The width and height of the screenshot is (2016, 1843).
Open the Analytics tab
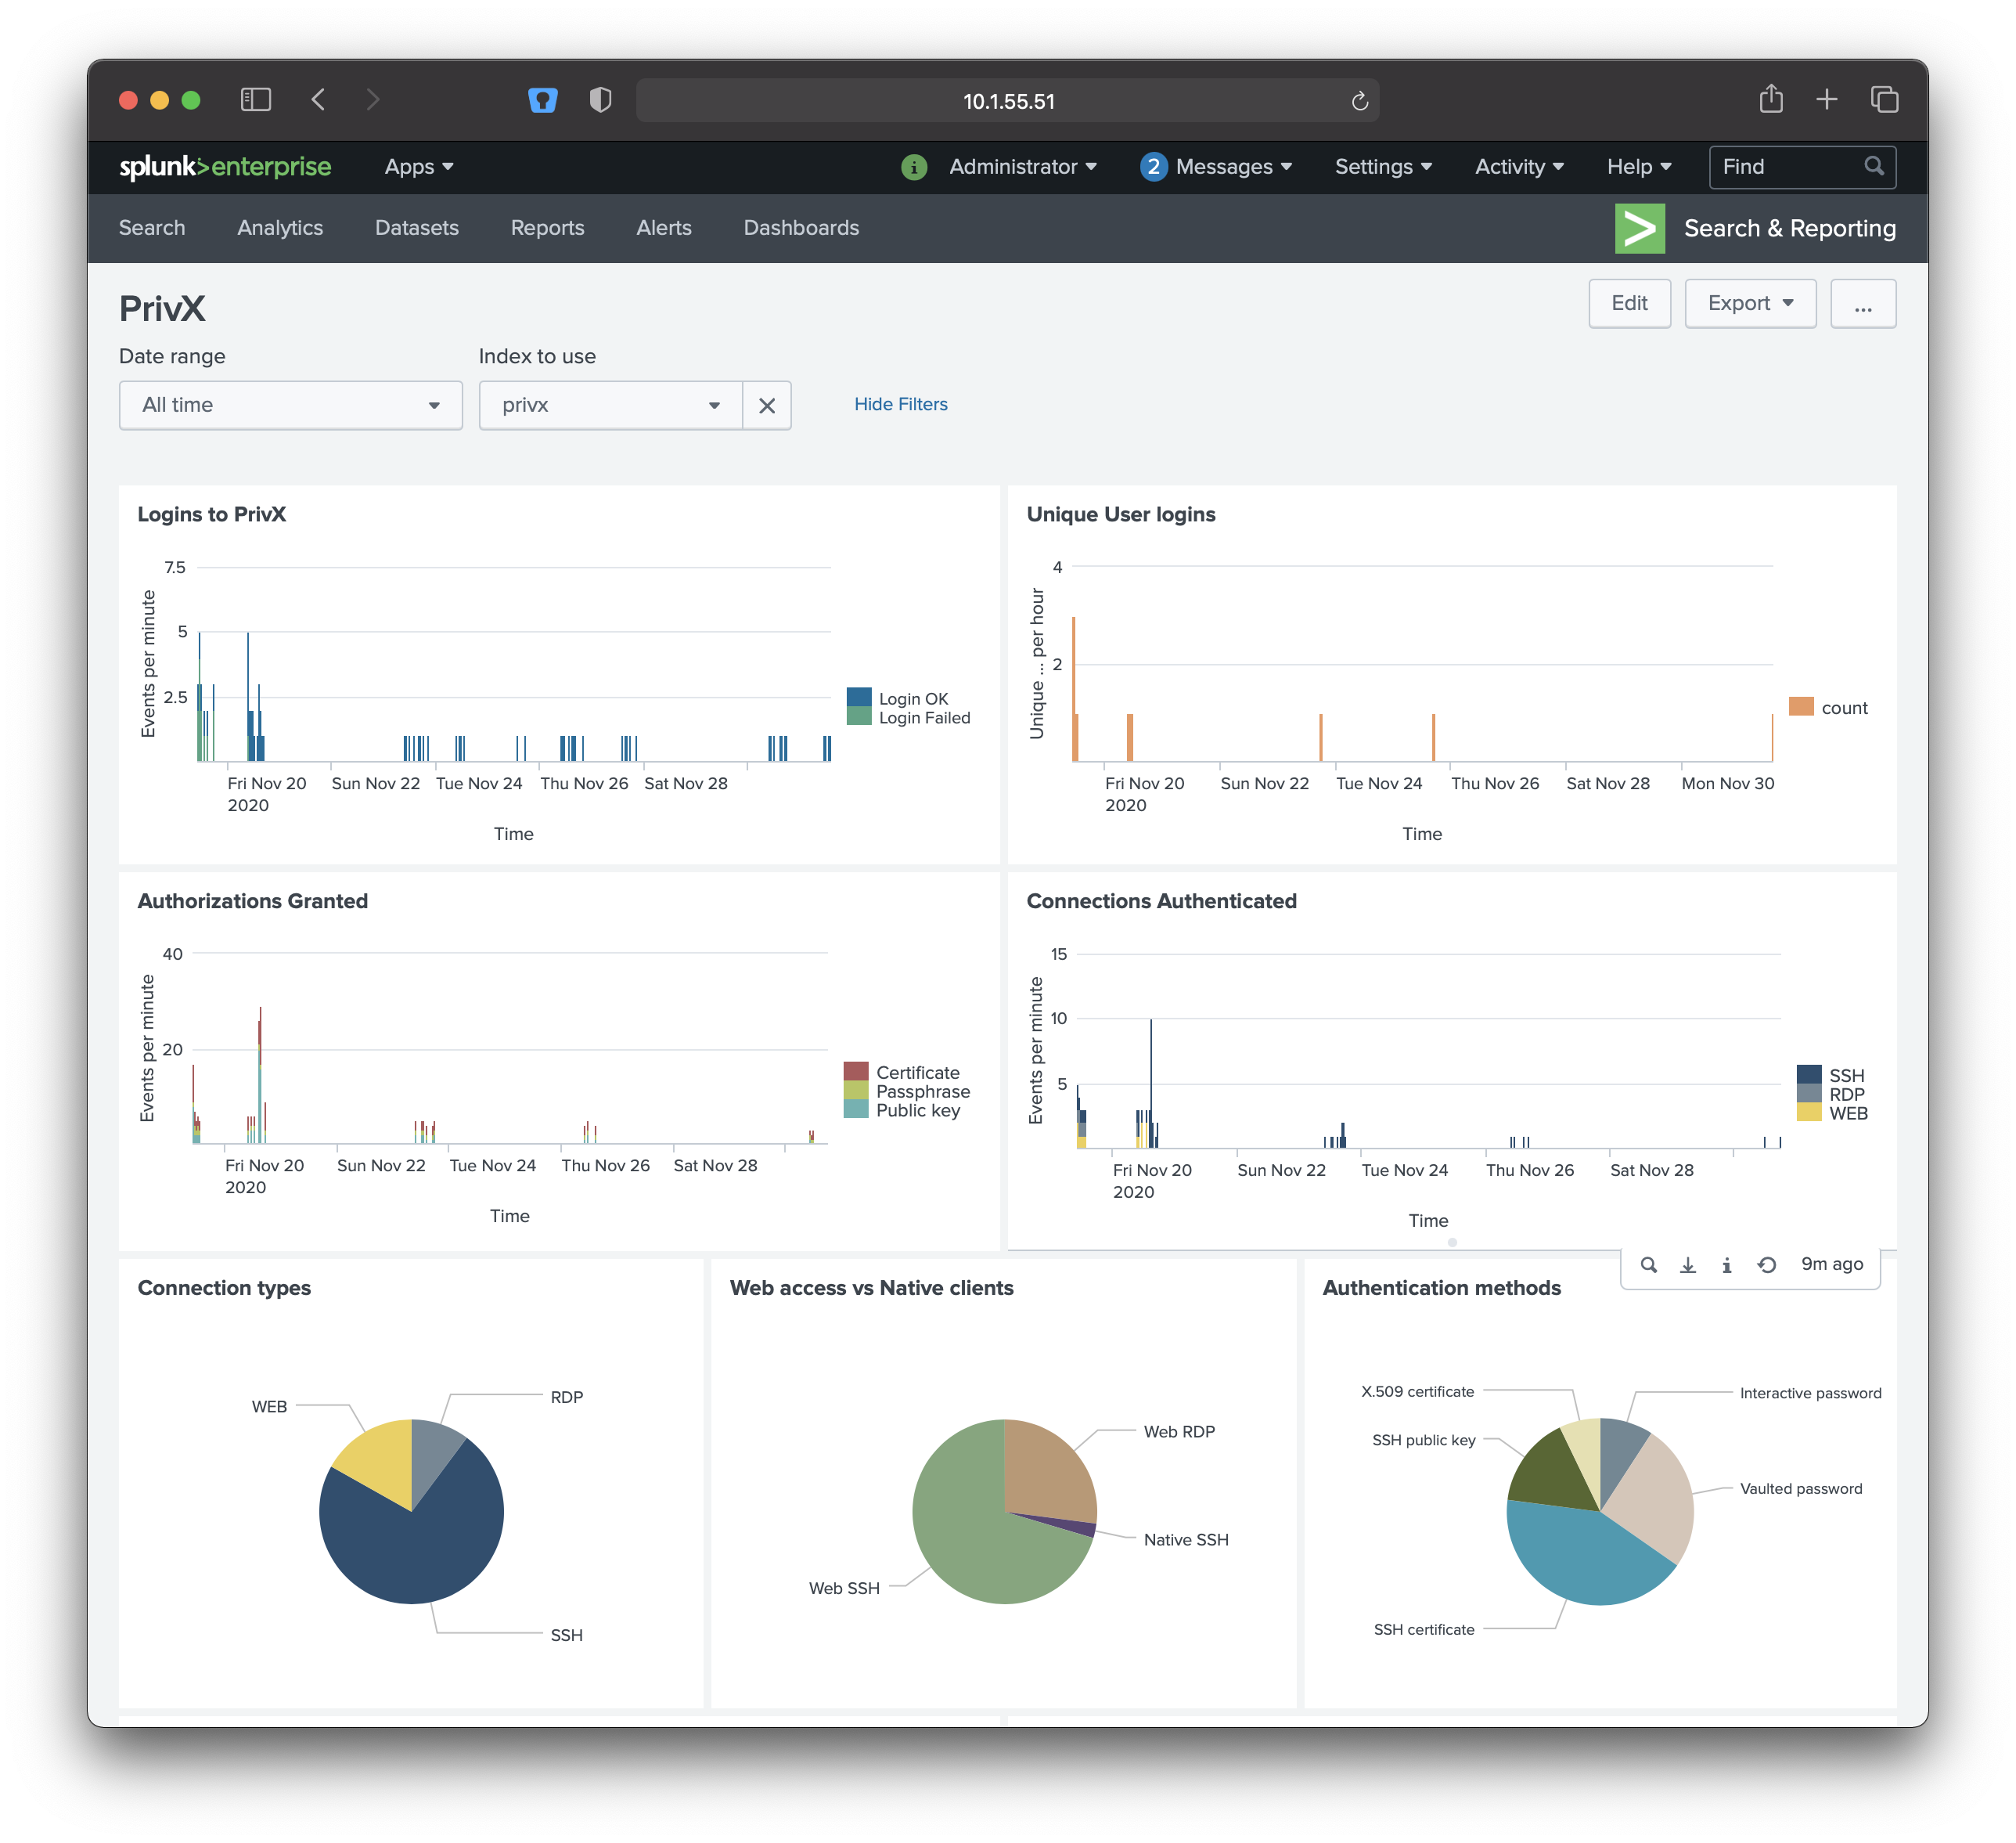[280, 228]
